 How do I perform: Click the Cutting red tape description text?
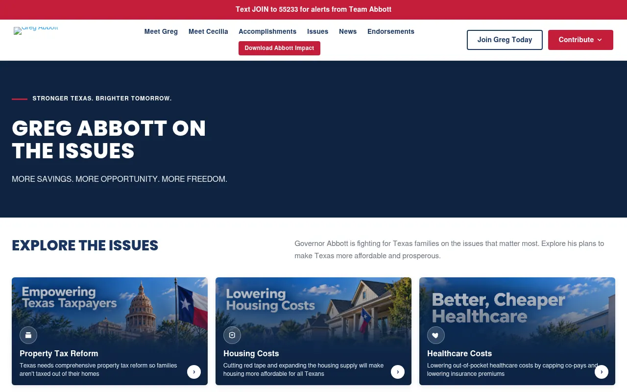(304, 369)
